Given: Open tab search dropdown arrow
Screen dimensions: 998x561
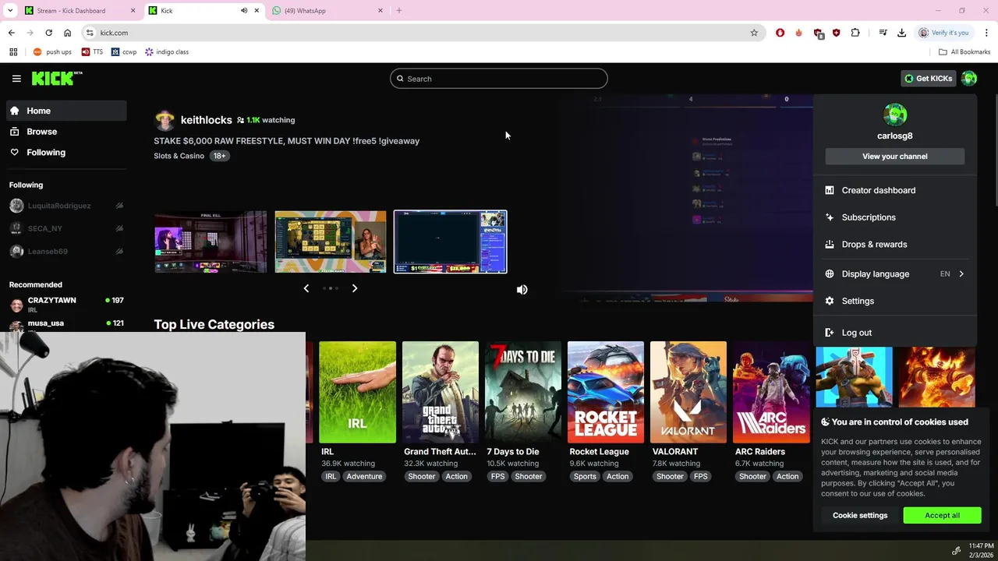Looking at the screenshot, I should click(10, 11).
